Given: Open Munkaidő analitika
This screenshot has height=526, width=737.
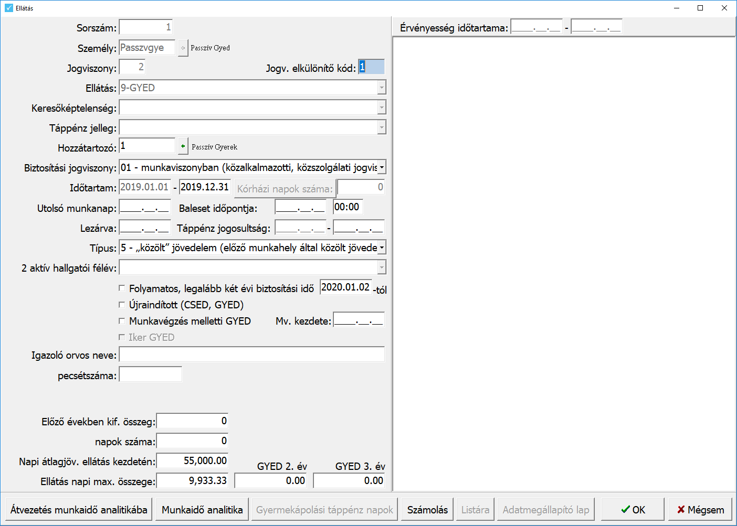Looking at the screenshot, I should pos(202,510).
